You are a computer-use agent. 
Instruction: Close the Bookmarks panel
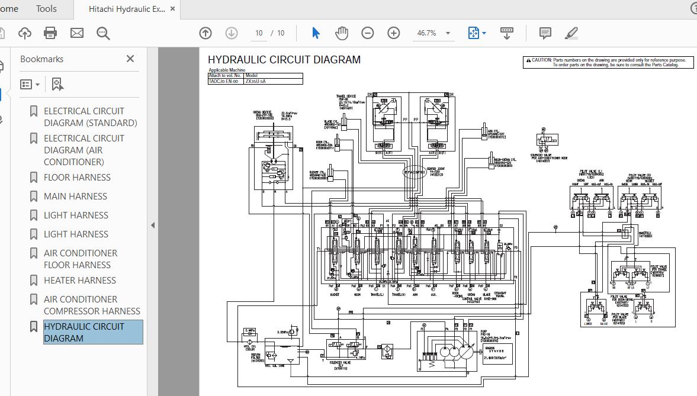(130, 59)
